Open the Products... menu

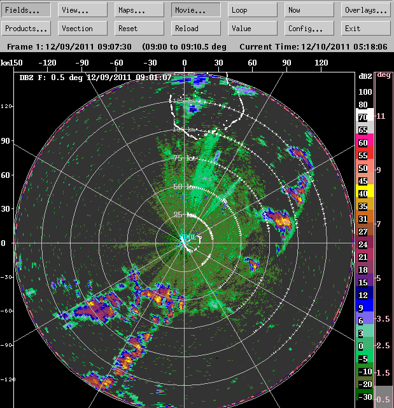click(26, 28)
